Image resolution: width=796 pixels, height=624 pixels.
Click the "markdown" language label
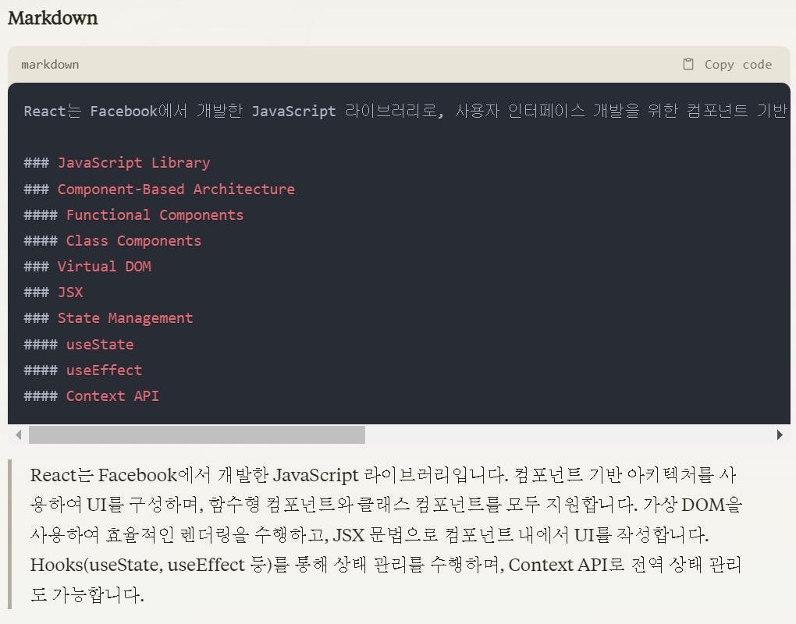(50, 65)
